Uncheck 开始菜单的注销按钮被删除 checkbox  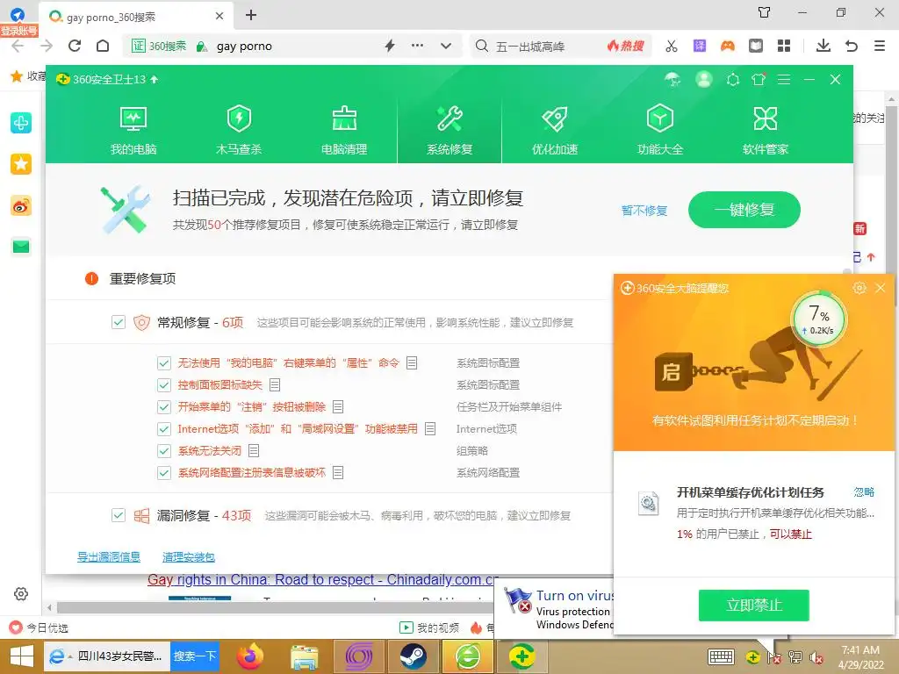coord(164,407)
